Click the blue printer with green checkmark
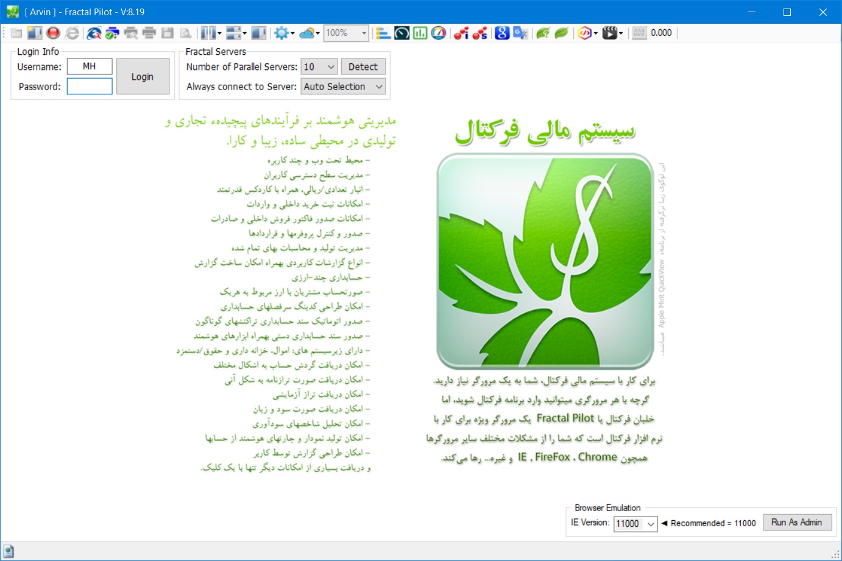 [112, 33]
